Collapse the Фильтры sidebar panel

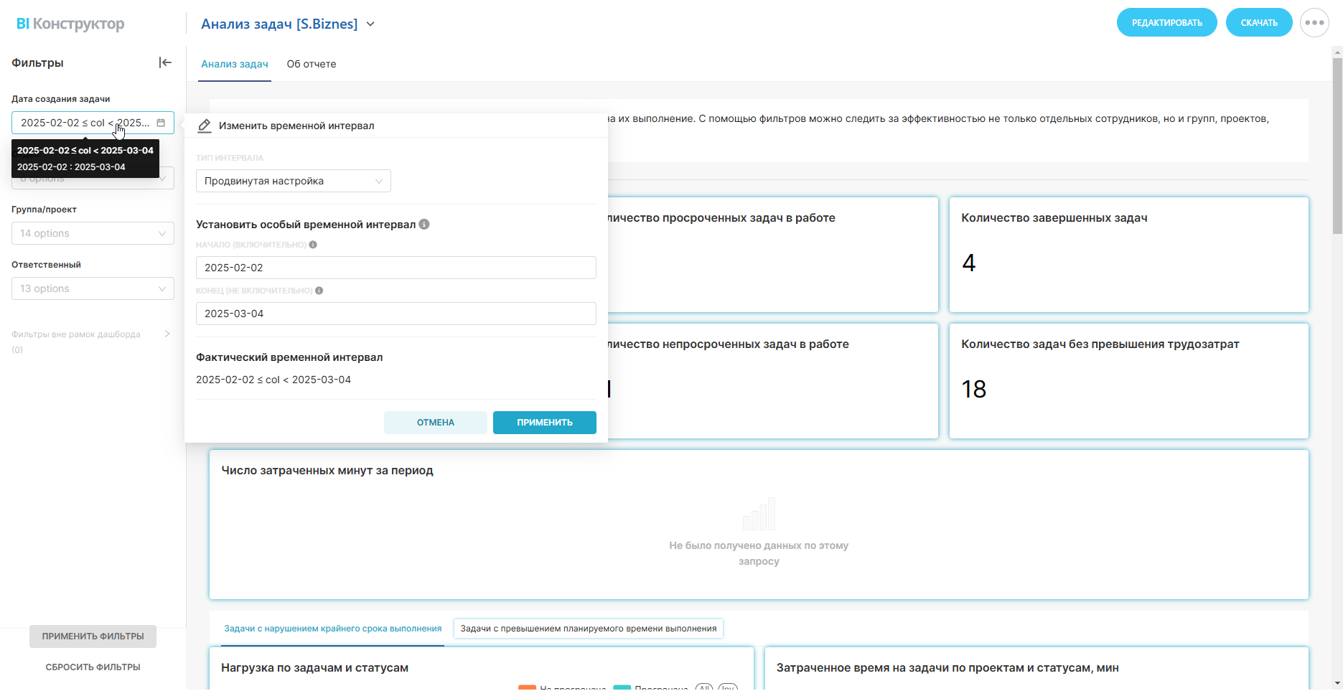tap(165, 62)
